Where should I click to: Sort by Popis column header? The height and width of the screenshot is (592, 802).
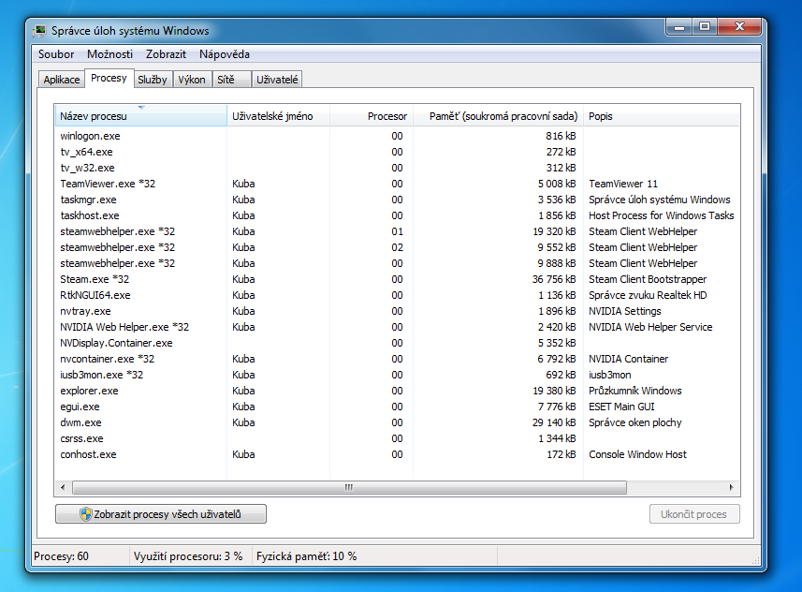point(662,116)
